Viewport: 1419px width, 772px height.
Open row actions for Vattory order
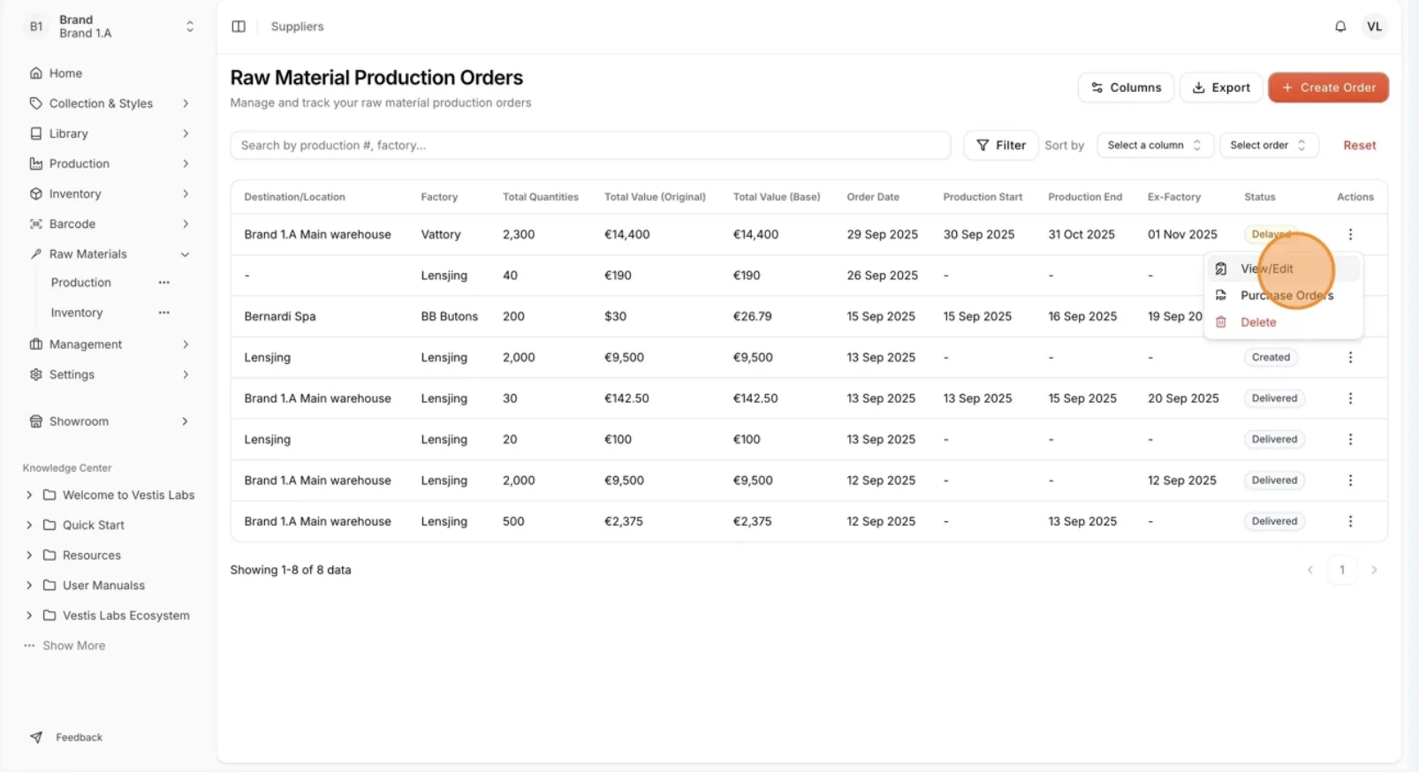click(1350, 234)
